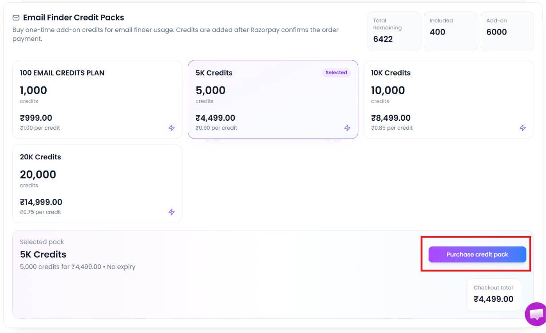Click the Purchase credit pack button
546x333 pixels.
tap(477, 254)
